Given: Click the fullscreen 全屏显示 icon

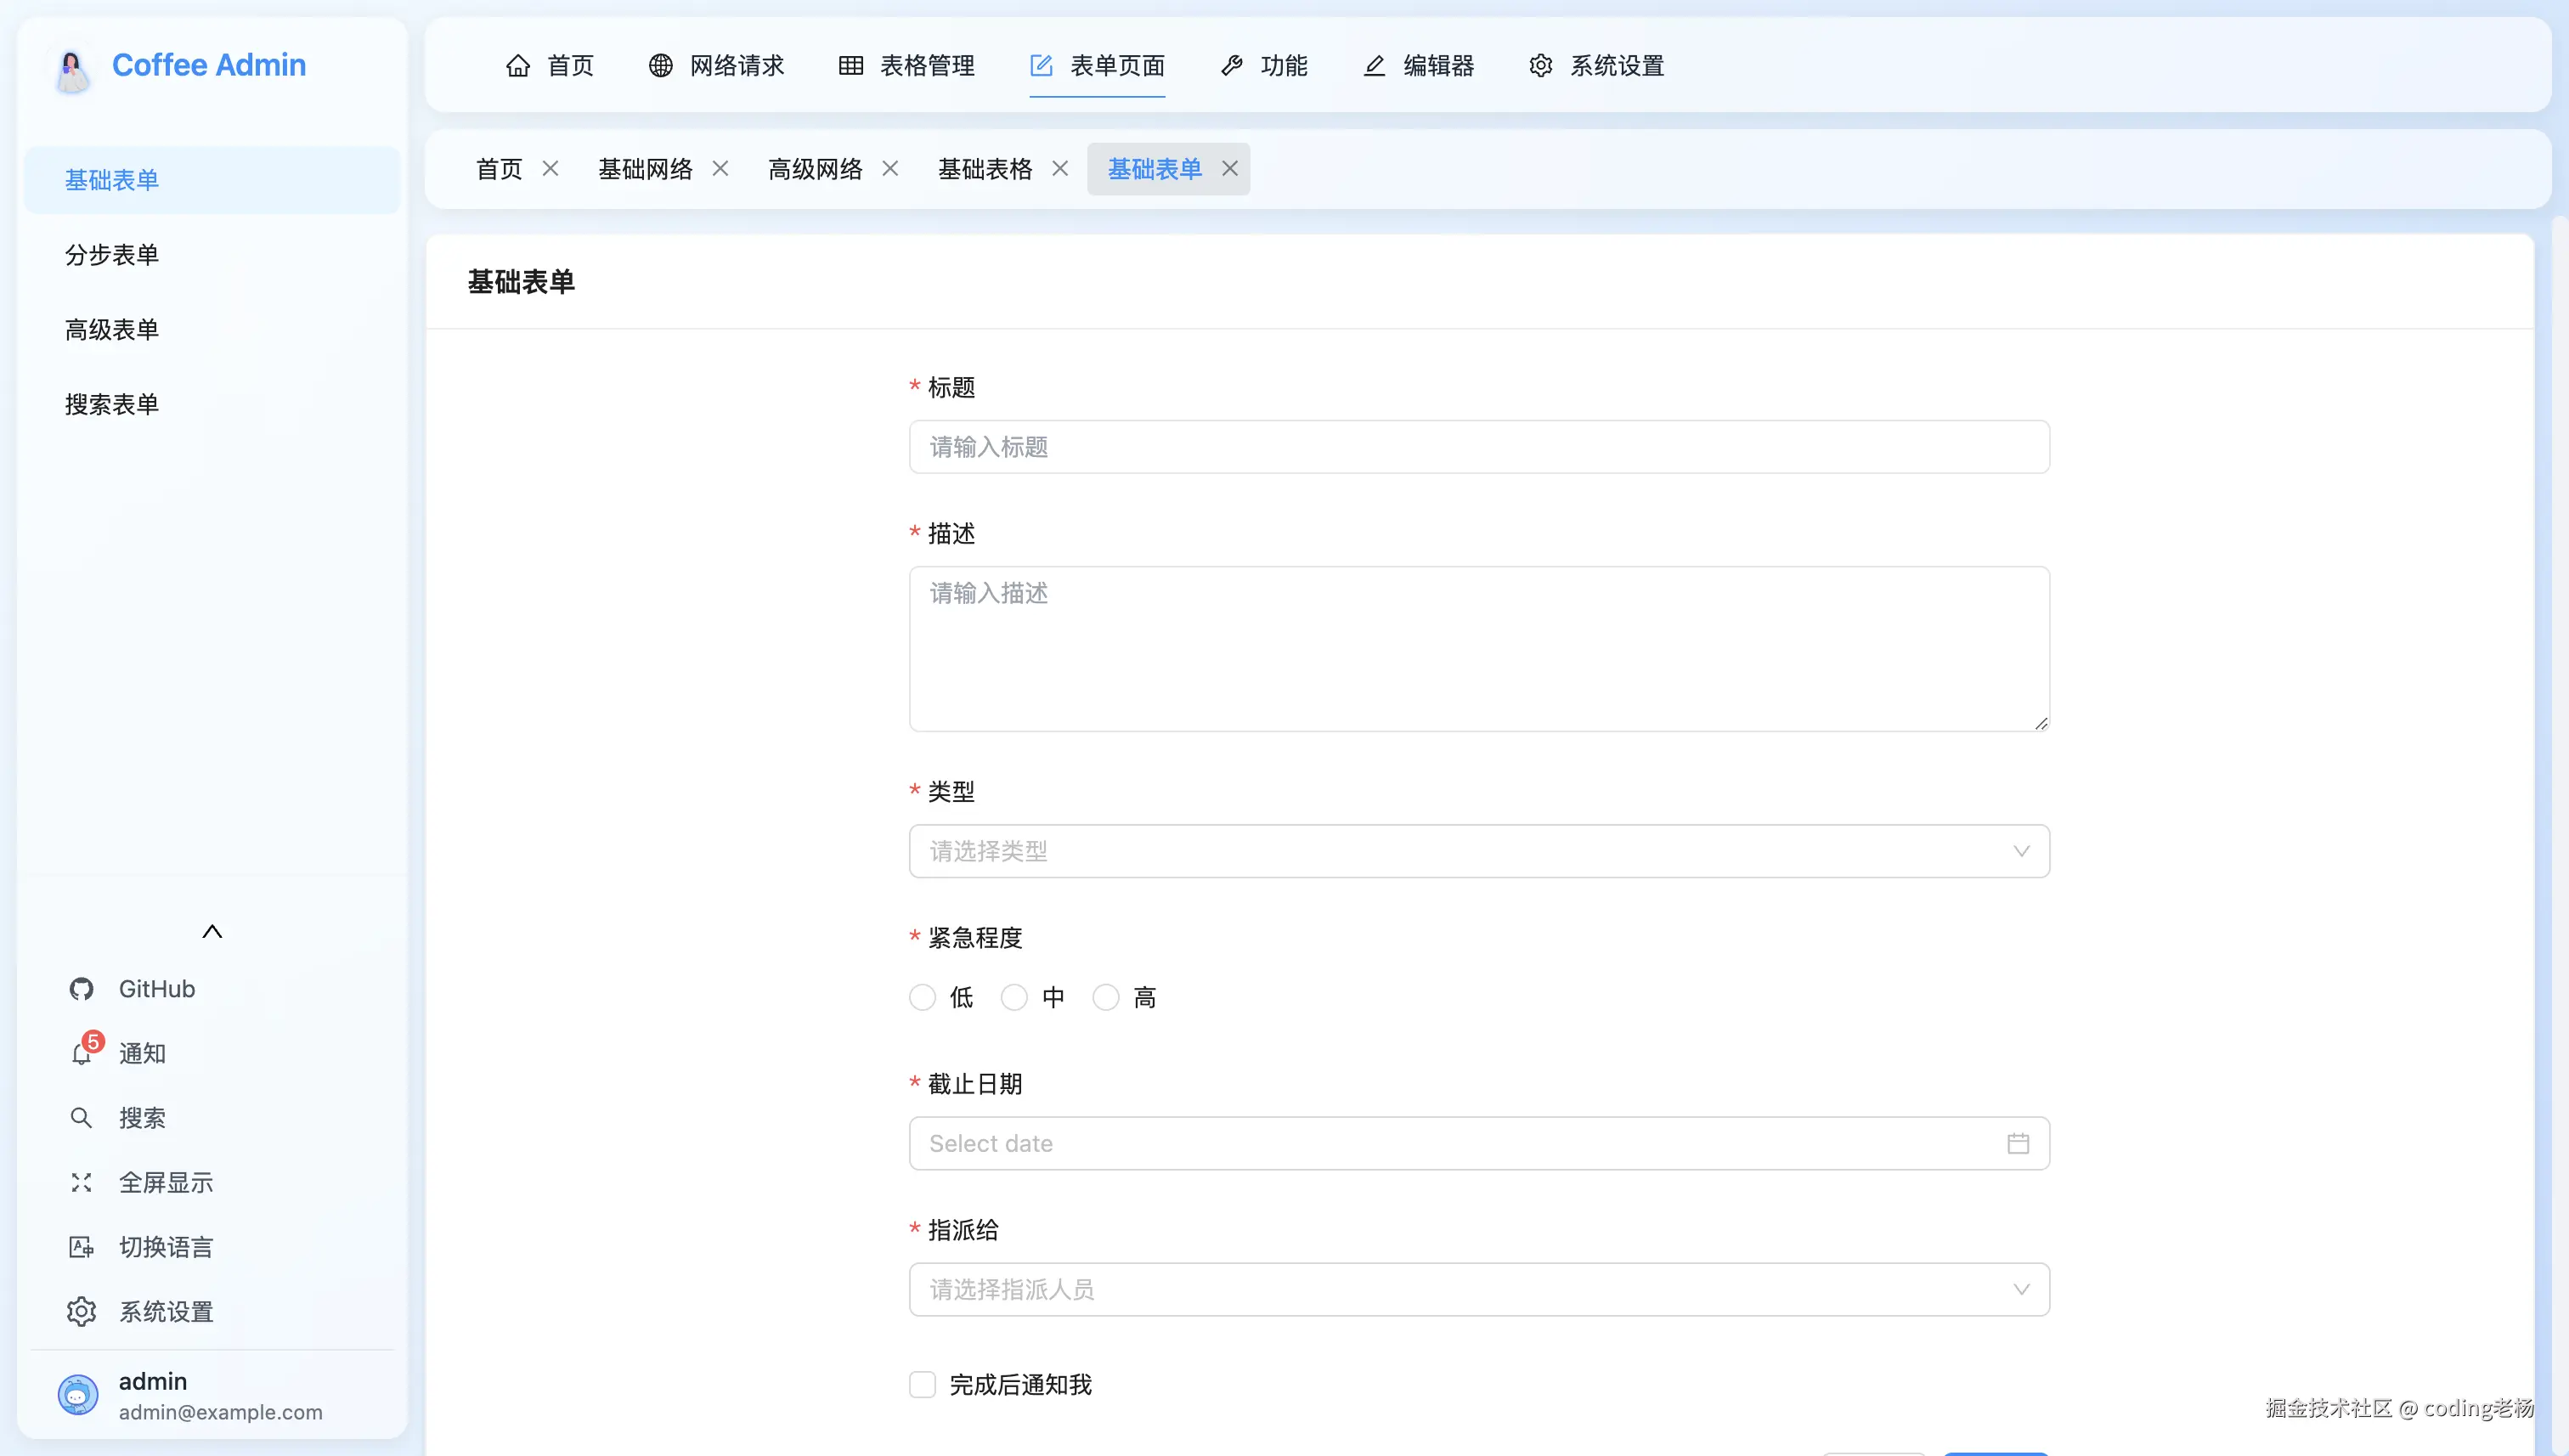Looking at the screenshot, I should point(81,1182).
